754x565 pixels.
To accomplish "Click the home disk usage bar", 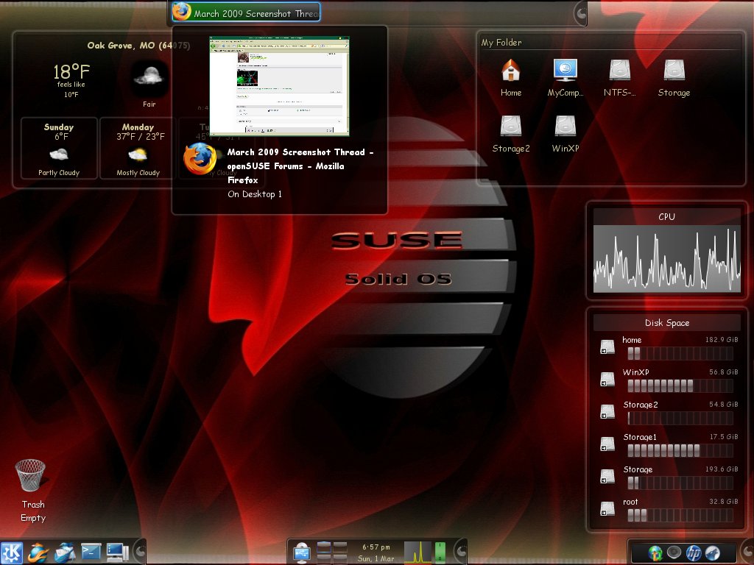I will tap(680, 354).
